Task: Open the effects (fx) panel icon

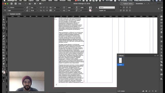Action: (161, 52)
